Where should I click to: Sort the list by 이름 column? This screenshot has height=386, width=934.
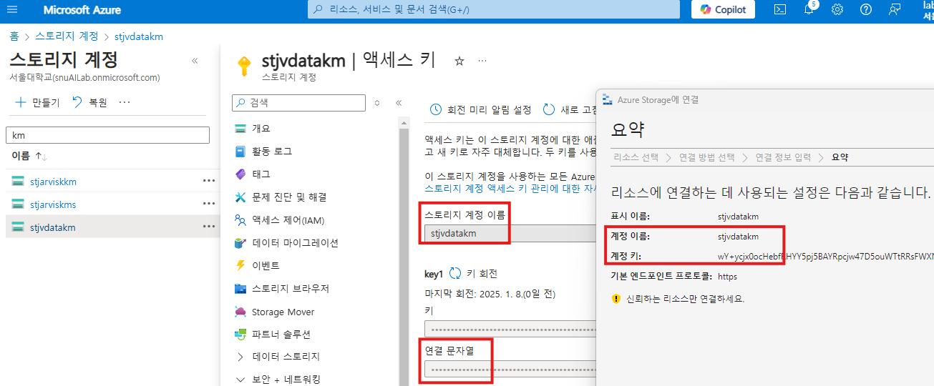tap(29, 156)
